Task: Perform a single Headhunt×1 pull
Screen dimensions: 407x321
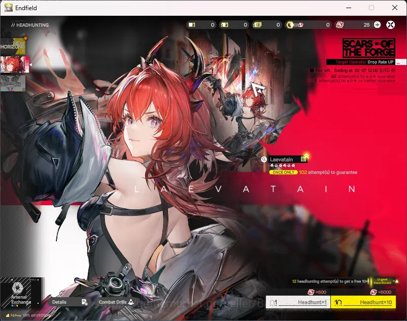Action: pos(298,302)
